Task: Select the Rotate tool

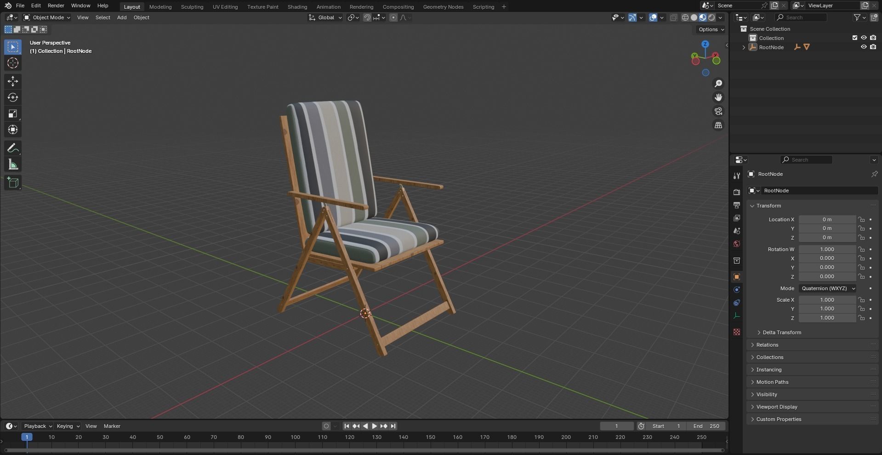Action: (x=13, y=97)
